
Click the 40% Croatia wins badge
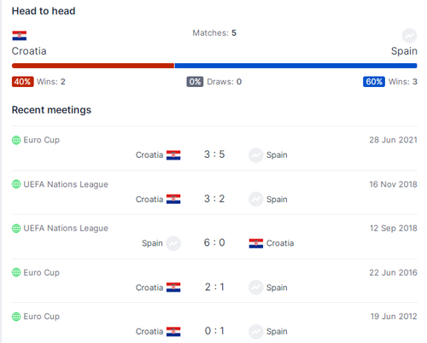23,82
